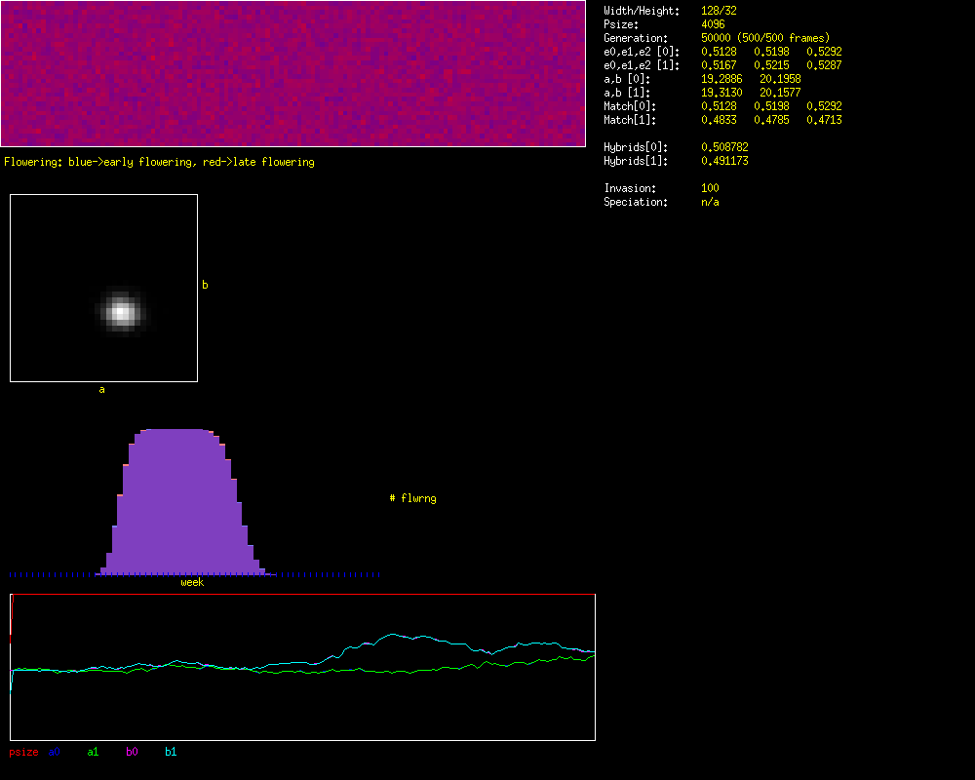Click the 'b' axis label

(x=205, y=285)
